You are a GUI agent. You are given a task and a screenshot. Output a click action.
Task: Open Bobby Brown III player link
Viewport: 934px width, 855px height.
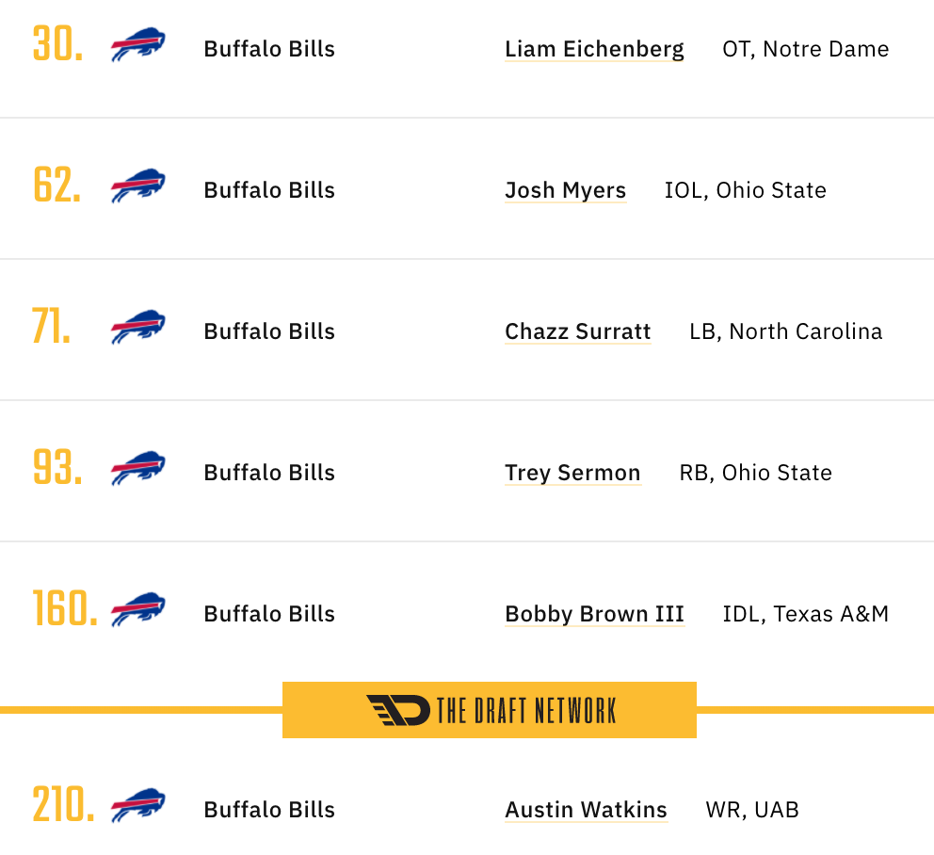coord(594,614)
